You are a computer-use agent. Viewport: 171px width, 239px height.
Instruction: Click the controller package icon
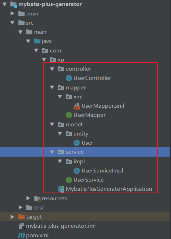(x=61, y=69)
